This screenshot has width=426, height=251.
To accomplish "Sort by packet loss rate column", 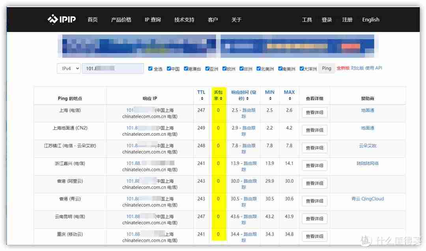I will 221,98.
